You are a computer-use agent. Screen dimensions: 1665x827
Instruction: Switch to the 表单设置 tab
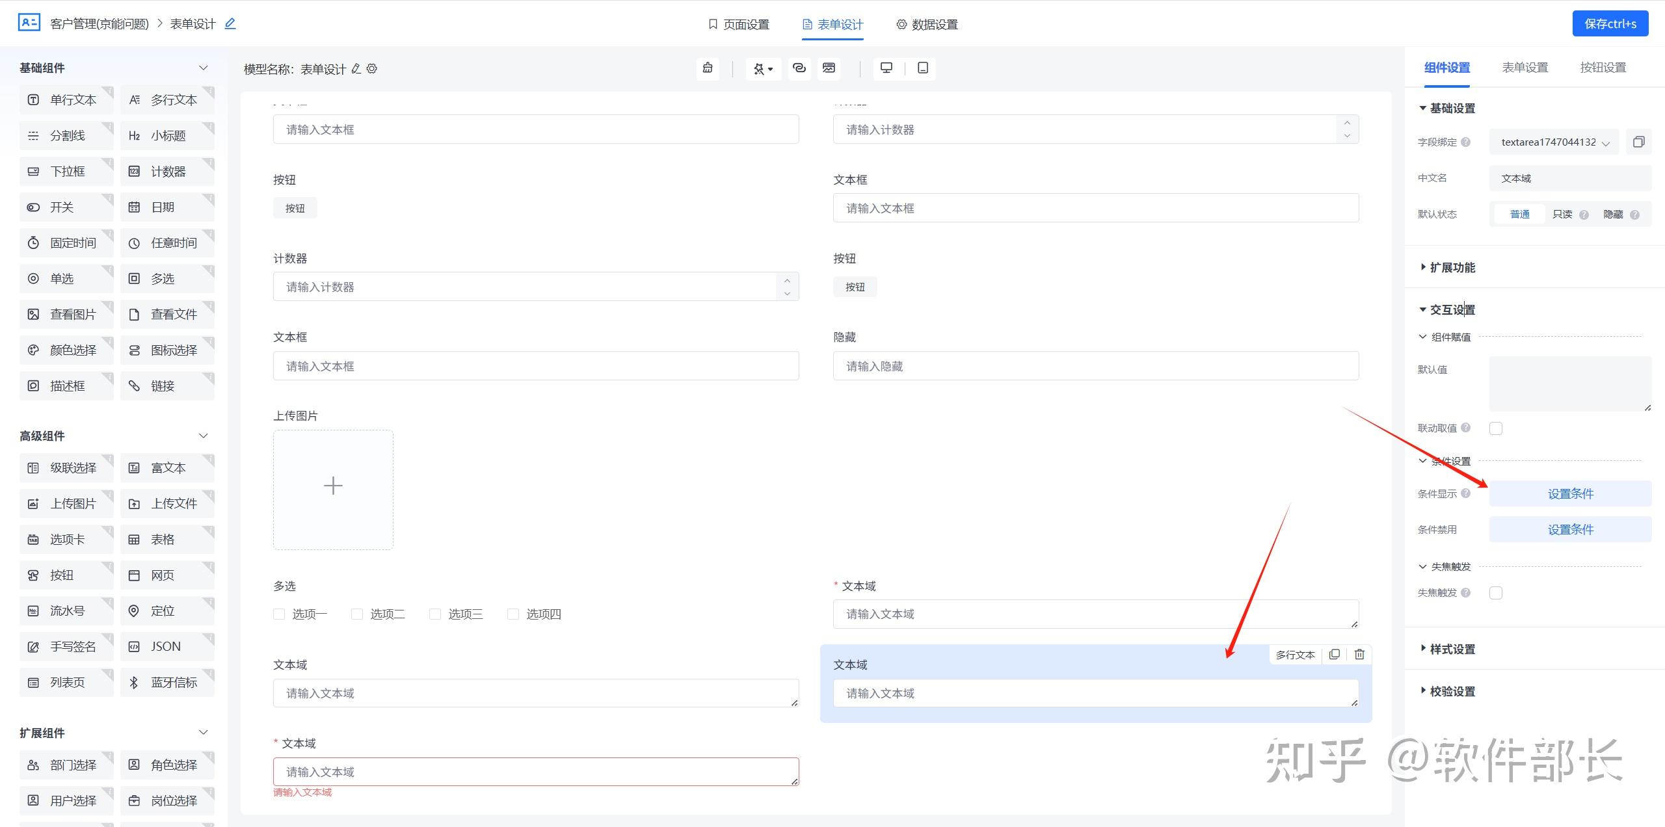[1525, 67]
